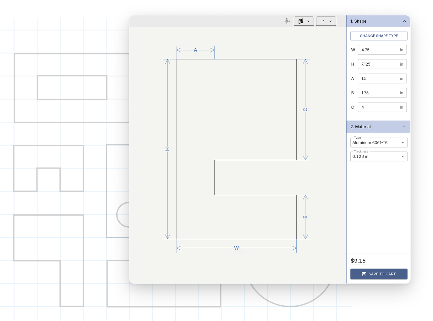Open the Thickness dropdown
Screen dimensions: 433x321
(379, 157)
